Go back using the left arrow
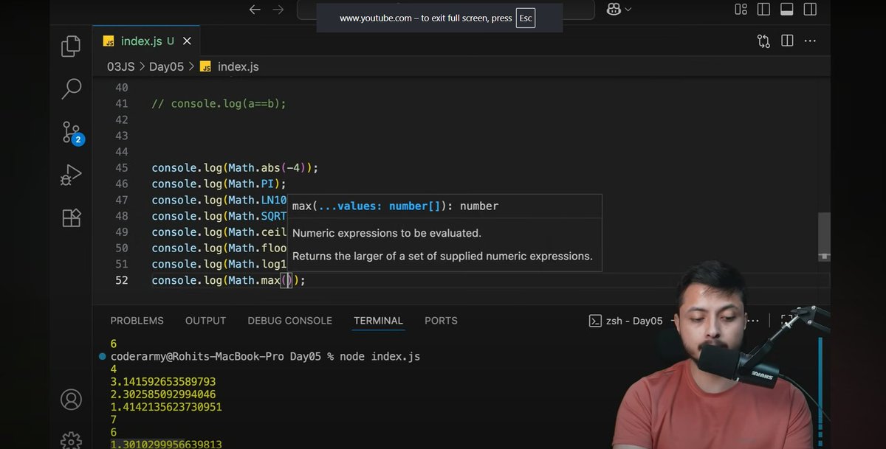 pos(255,10)
